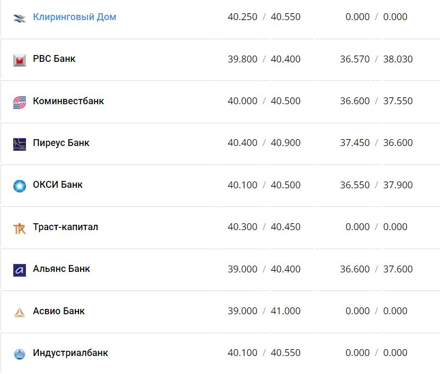Click the Индустриалбанк logo icon
Viewport: 440px width, 374px height.
[x=20, y=354]
